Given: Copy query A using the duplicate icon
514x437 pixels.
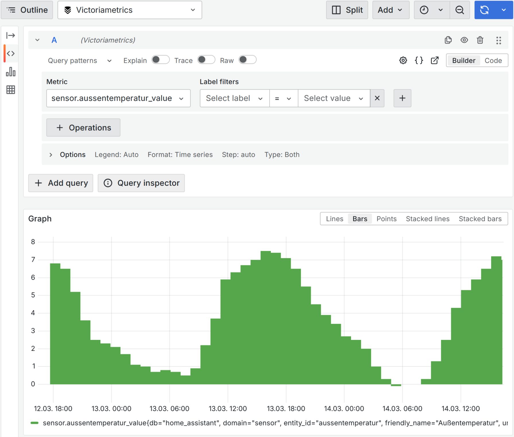Looking at the screenshot, I should point(448,40).
